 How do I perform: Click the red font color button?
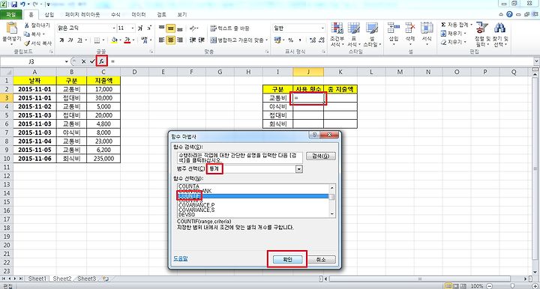pyautogui.click(x=127, y=40)
